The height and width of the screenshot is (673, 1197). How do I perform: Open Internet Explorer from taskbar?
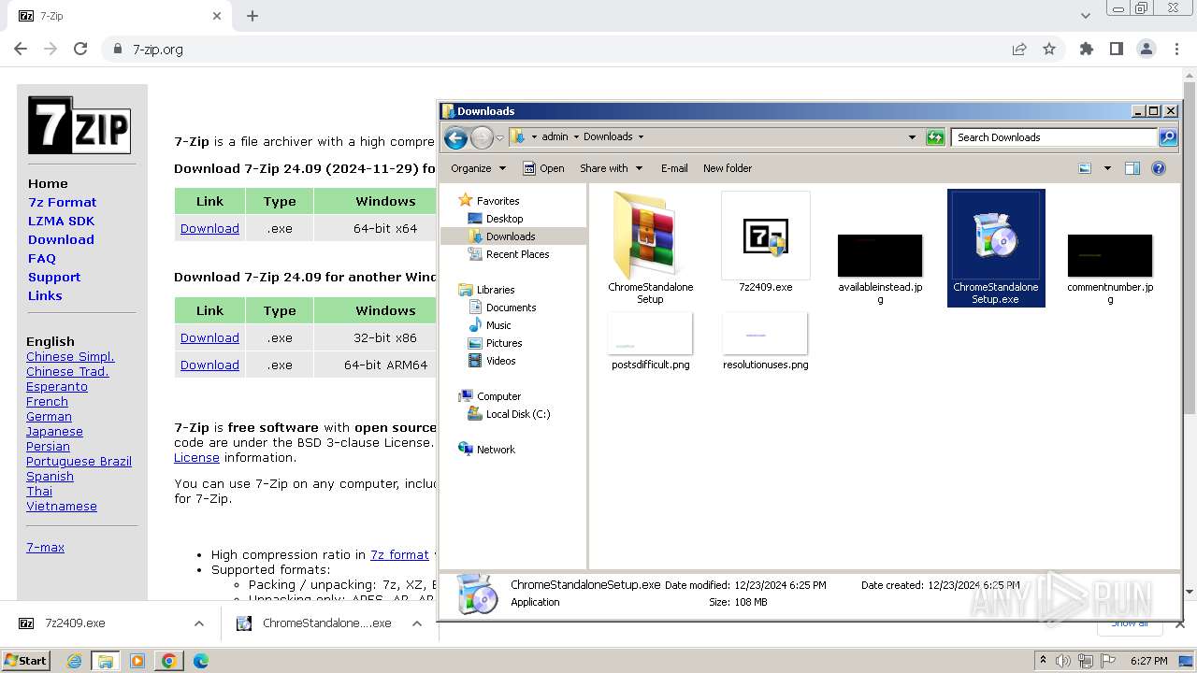pyautogui.click(x=74, y=661)
